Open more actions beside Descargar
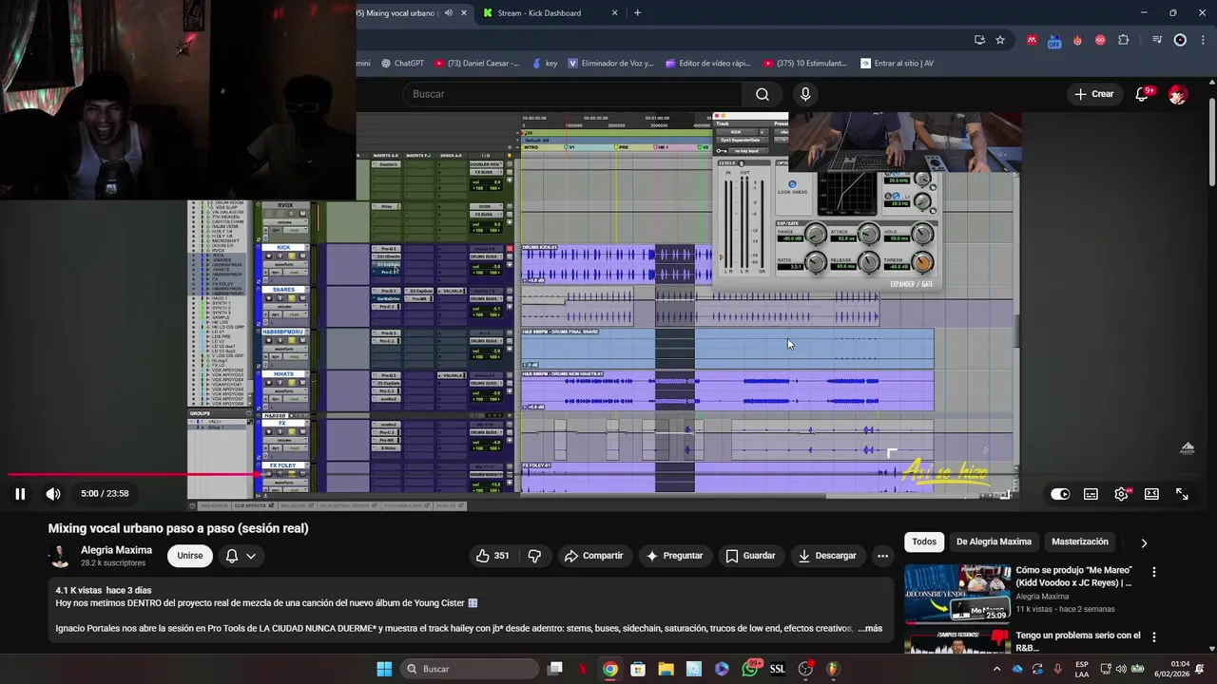Viewport: 1217px width, 684px height. click(882, 556)
